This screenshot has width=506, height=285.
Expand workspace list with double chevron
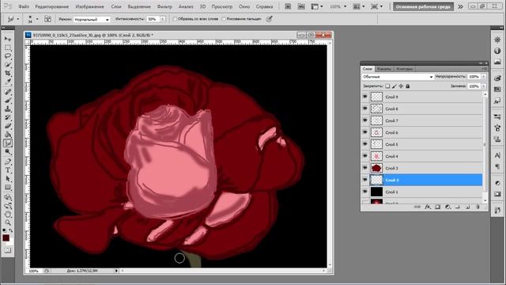pos(460,6)
